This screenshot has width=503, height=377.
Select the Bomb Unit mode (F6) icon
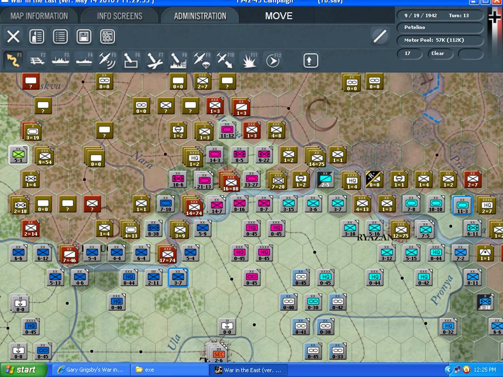tap(131, 60)
